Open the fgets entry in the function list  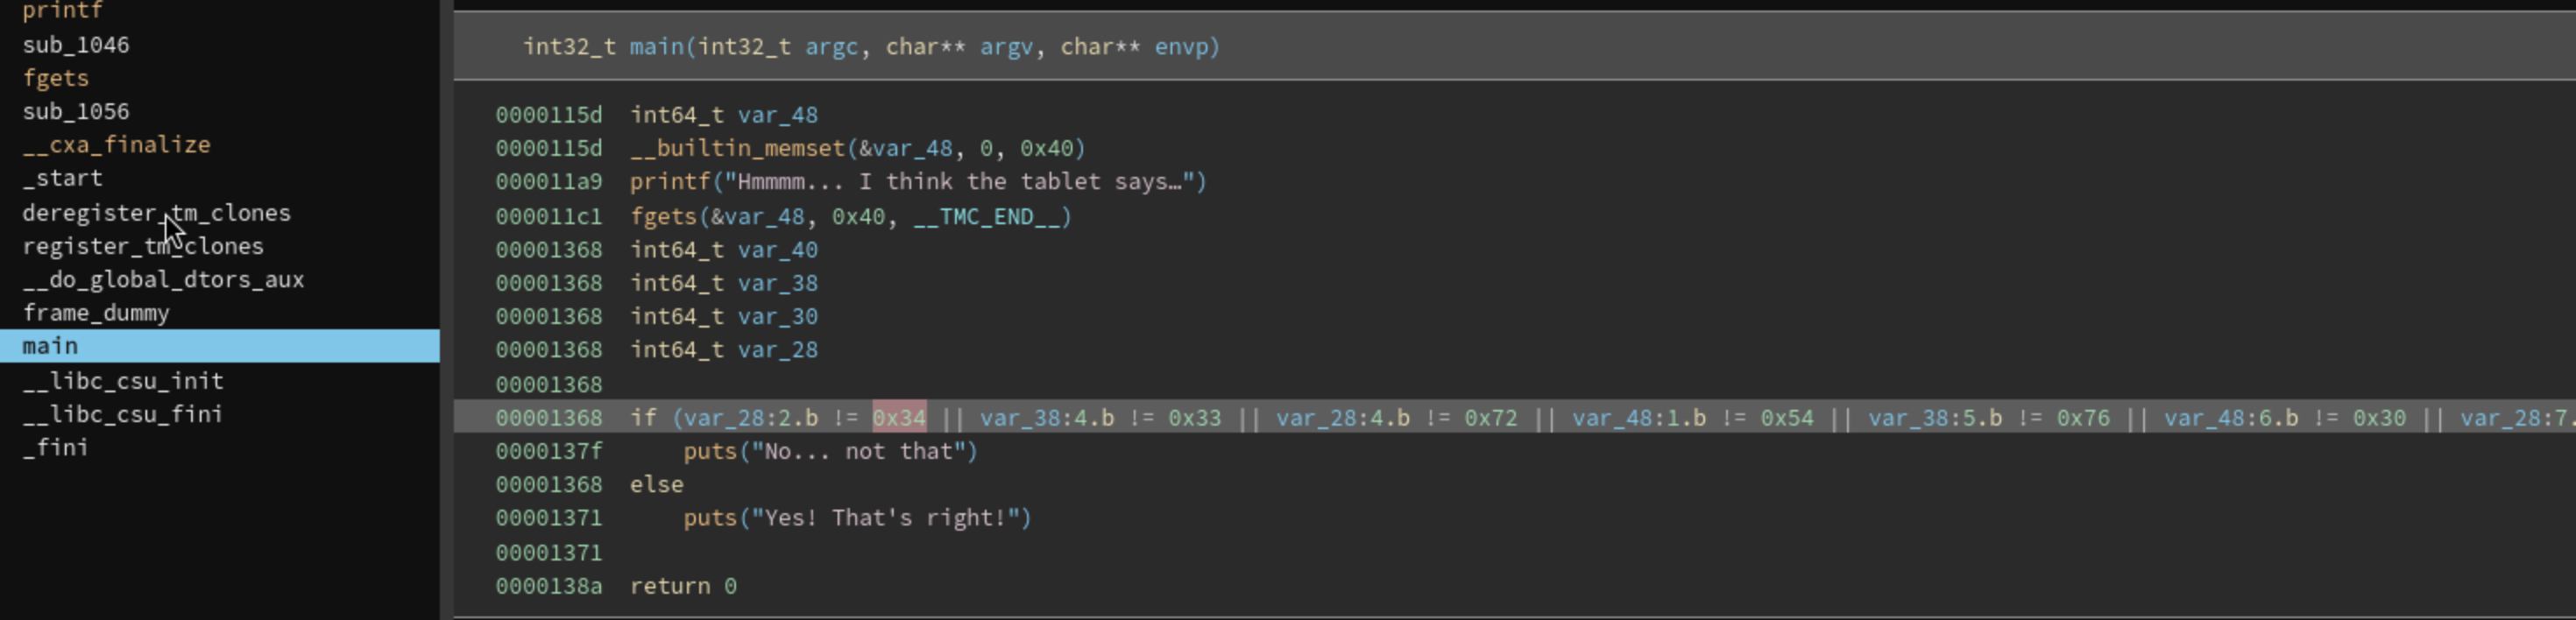(56, 78)
